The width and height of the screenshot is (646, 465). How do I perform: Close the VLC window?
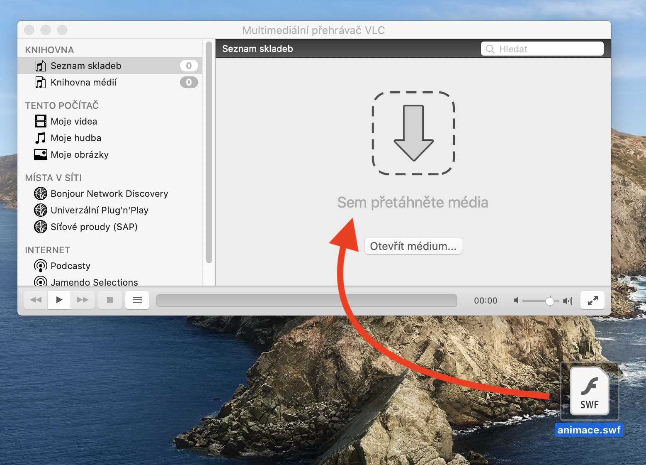coord(29,30)
